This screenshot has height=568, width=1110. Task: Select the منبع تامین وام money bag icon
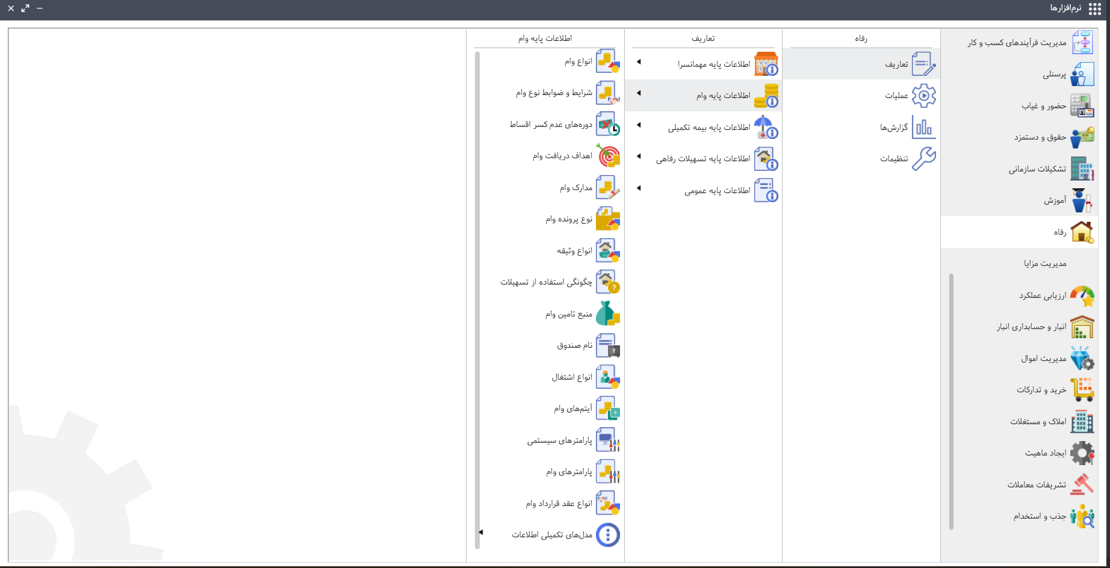tap(607, 314)
